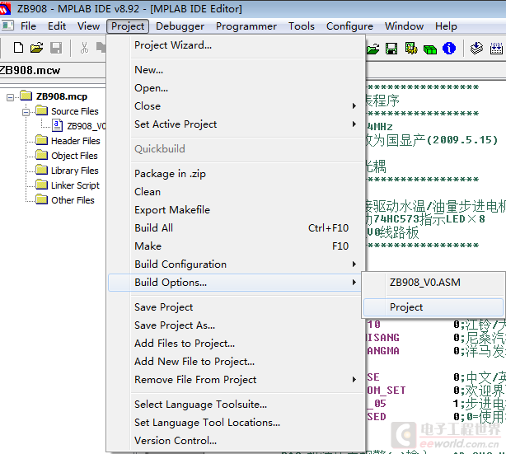Screen dimensions: 506x454
Task: Click the Save Workspace green disk icon
Action: coord(391,49)
